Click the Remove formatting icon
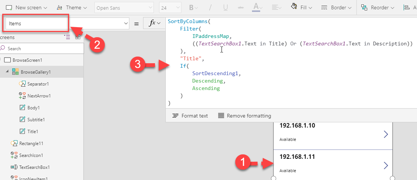This screenshot has width=417, height=180. (221, 116)
